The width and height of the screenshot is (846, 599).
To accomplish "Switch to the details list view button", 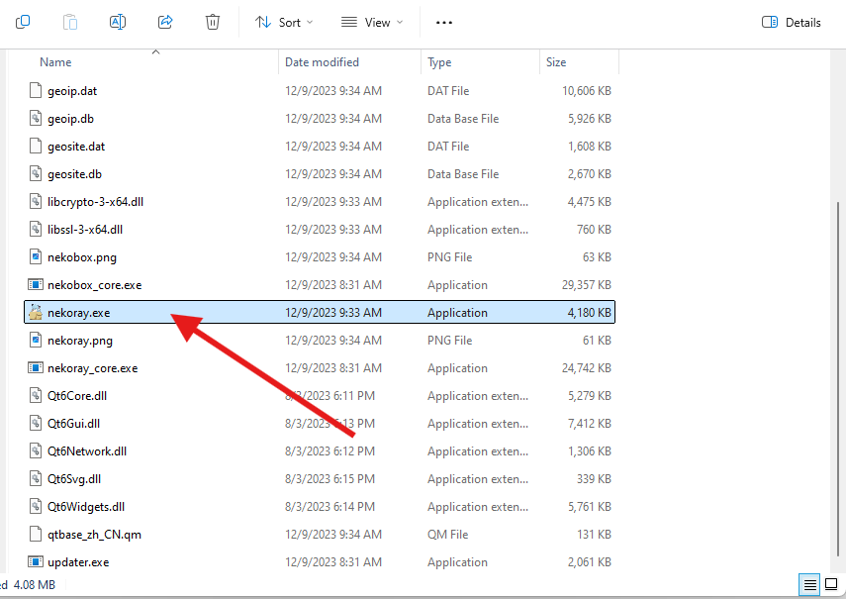I will tap(809, 584).
